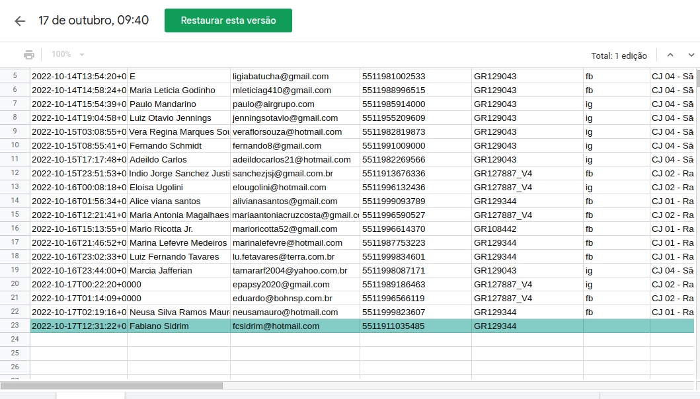Click cell Fernando Schmidt
This screenshot has height=399, width=700.
pyautogui.click(x=178, y=145)
